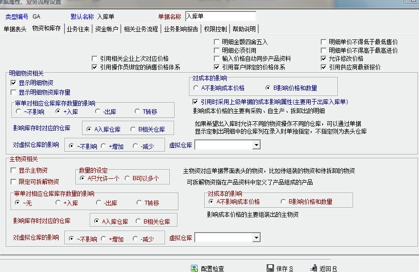This screenshot has width=419, height=272.
Task: Select A不影响成本价格 in 明细物资相关 section
Action: tap(196, 88)
